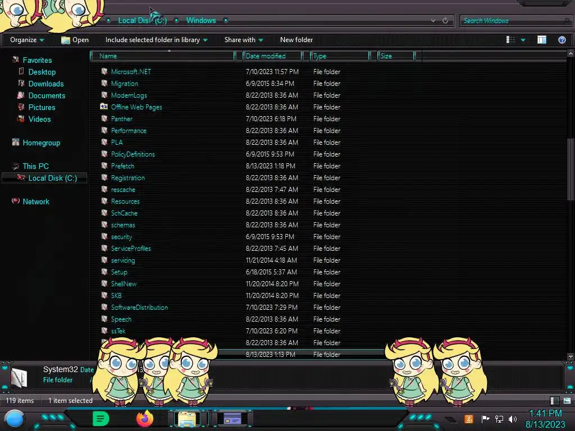The image size is (575, 431).
Task: Select the ssTek folder name
Action: point(118,331)
